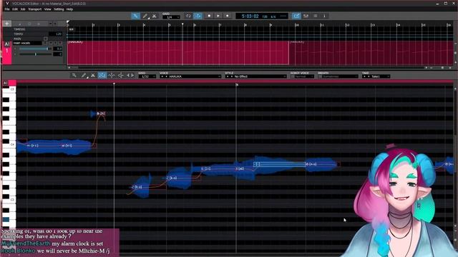Open the ROBOT VOICE dropdown
Screen dimensions: 458x257
point(302,76)
